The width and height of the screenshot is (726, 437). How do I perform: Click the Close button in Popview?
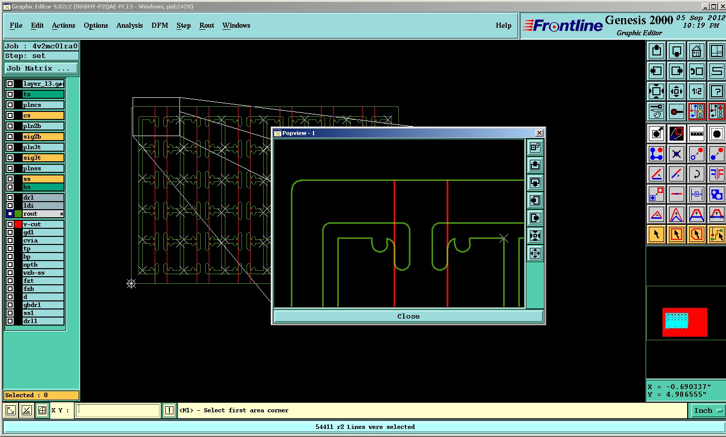pyautogui.click(x=408, y=317)
